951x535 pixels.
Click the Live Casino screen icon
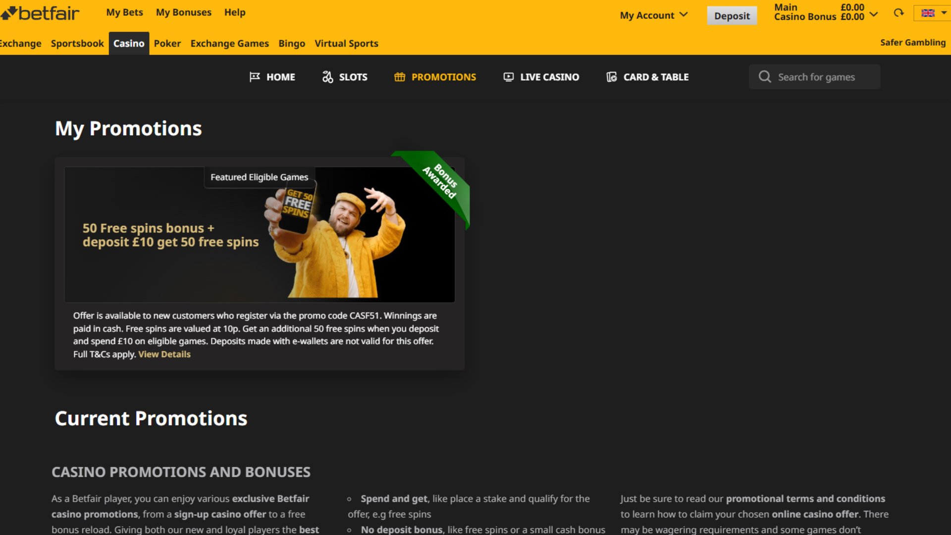tap(509, 77)
